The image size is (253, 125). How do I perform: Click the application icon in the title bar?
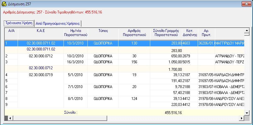4,4
